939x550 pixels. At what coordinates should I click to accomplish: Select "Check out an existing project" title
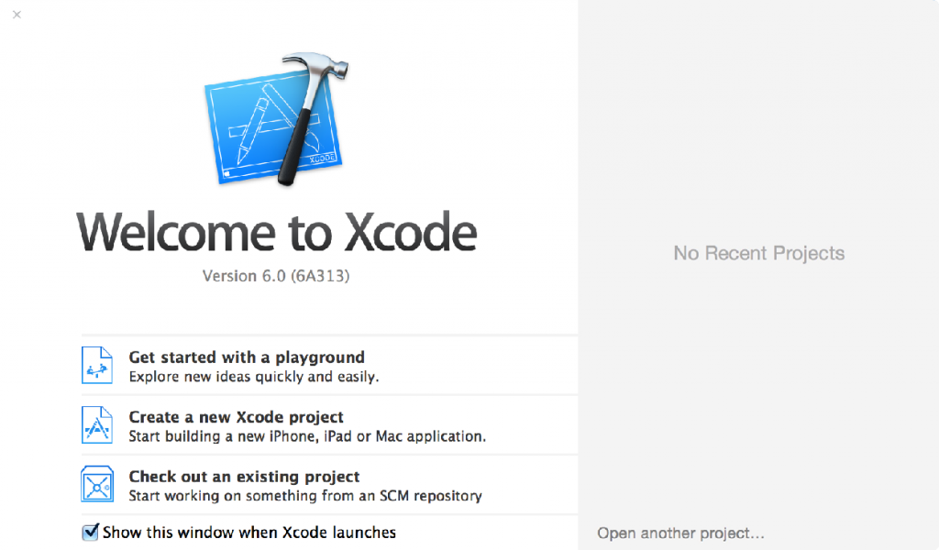(244, 477)
